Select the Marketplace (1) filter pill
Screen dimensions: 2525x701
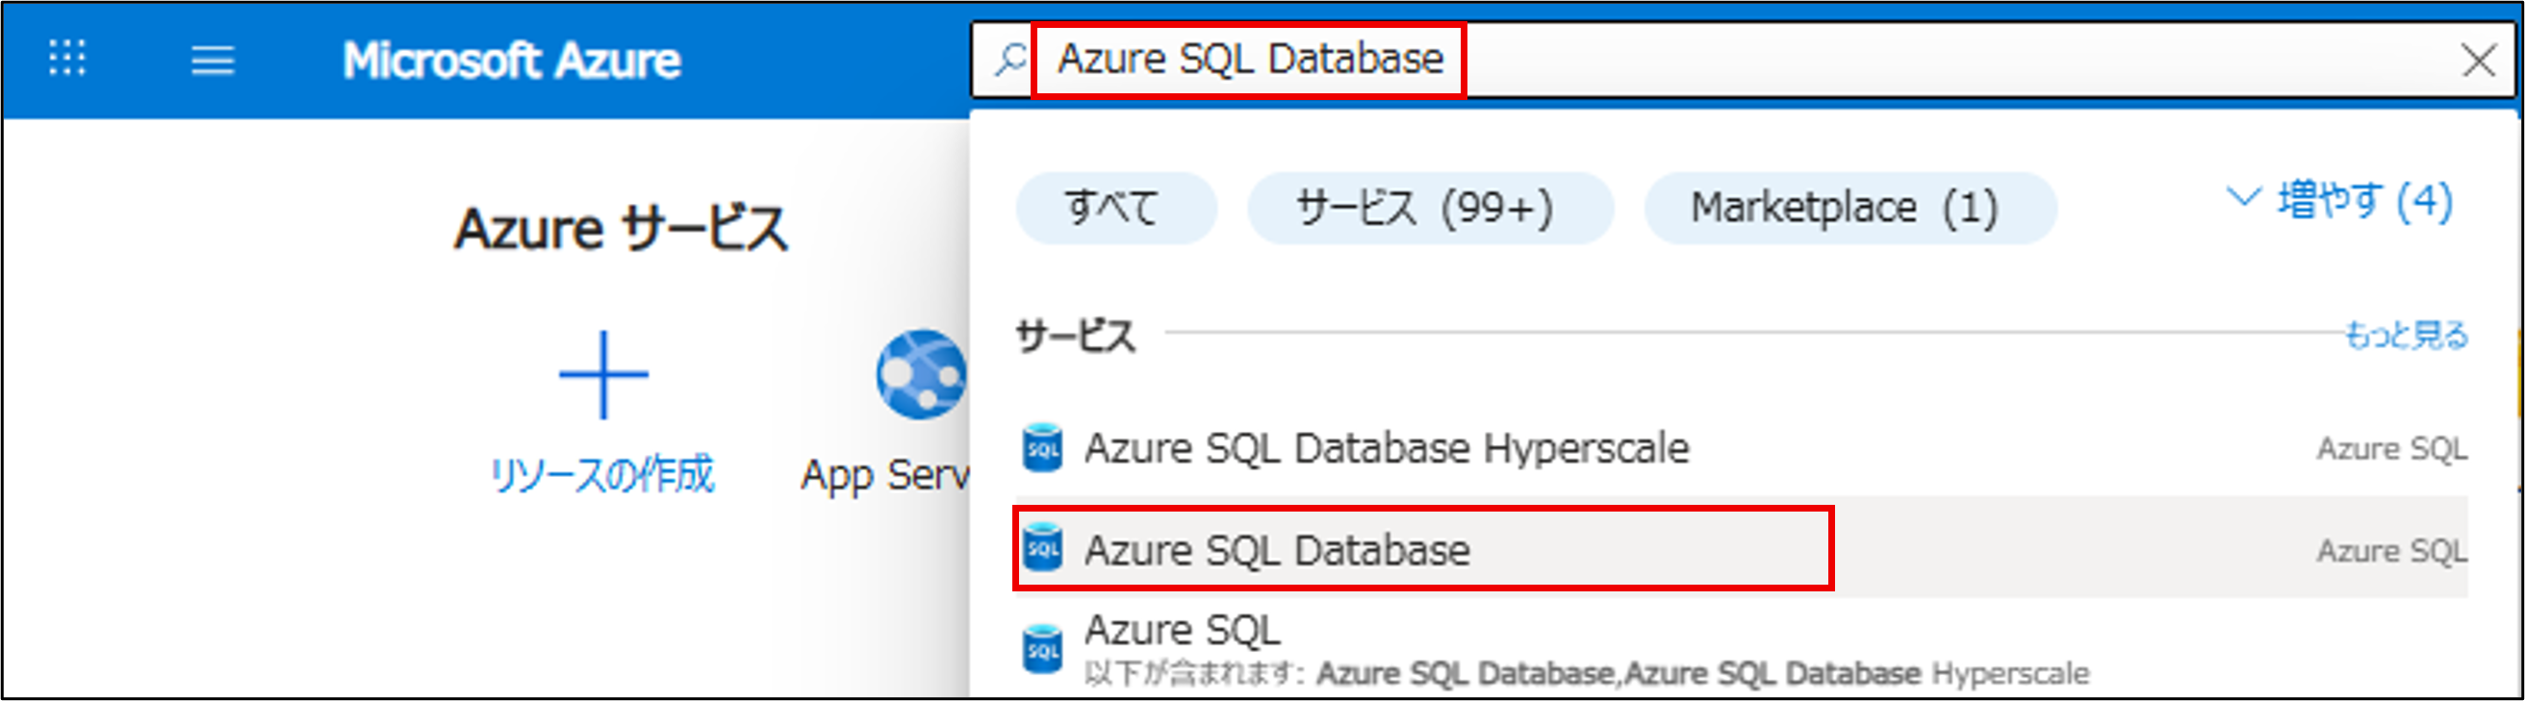[1848, 208]
